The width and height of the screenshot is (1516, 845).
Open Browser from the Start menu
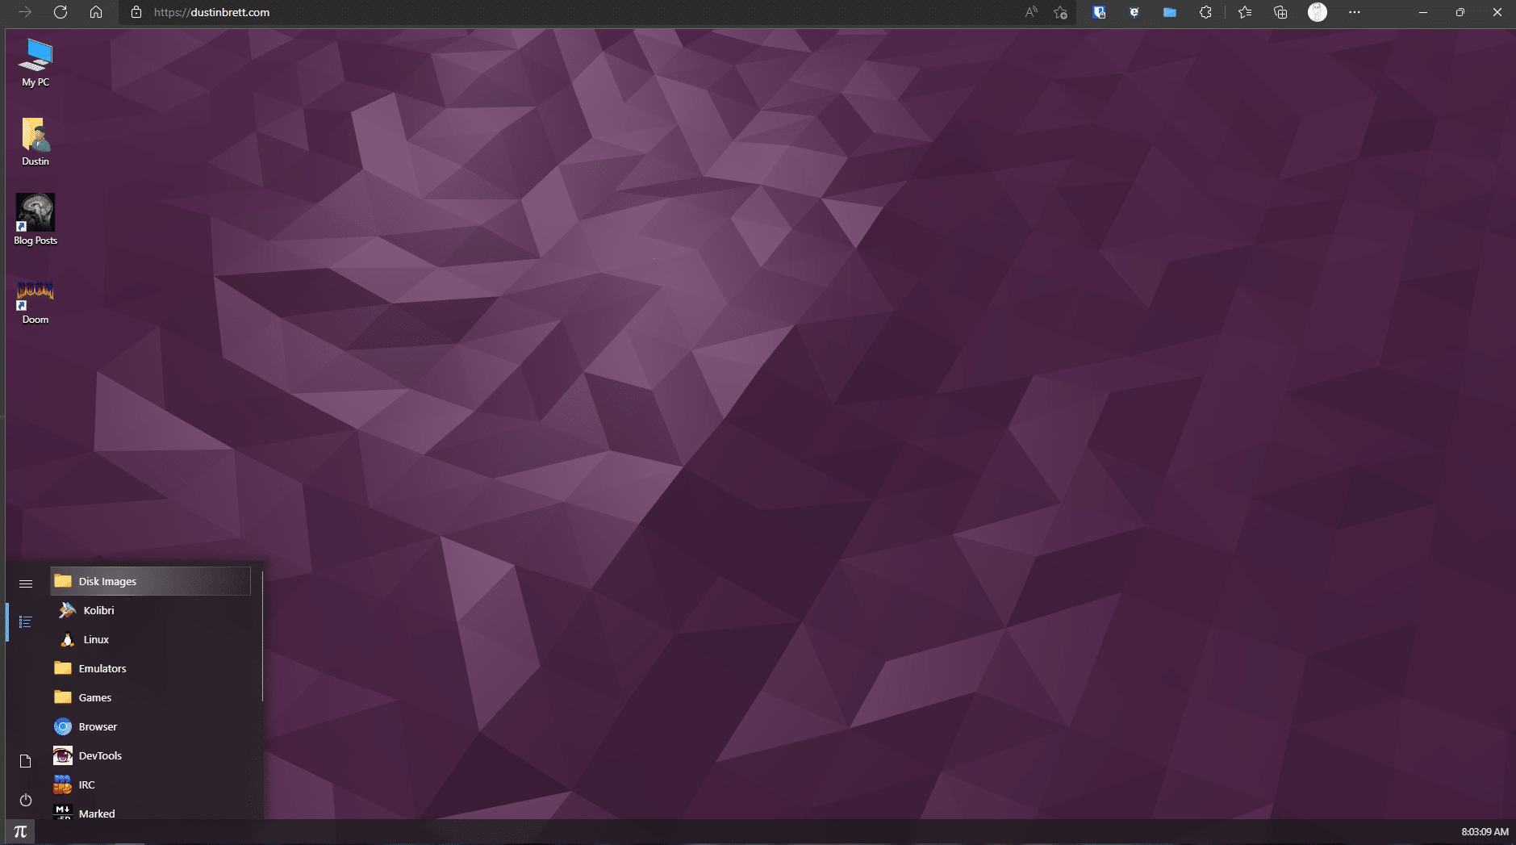[x=151, y=726]
